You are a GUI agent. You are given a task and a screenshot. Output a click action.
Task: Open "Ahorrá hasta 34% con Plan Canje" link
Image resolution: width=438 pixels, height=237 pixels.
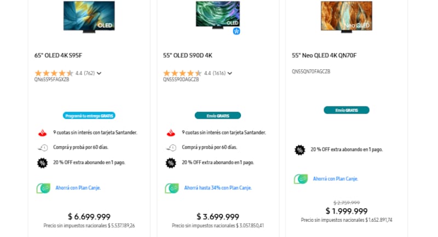(x=217, y=188)
